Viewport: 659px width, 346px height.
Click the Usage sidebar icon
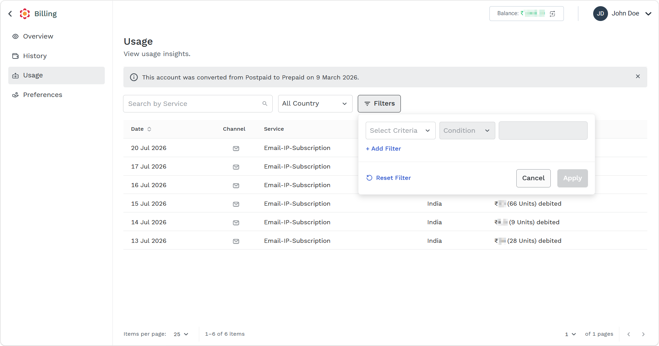click(16, 76)
